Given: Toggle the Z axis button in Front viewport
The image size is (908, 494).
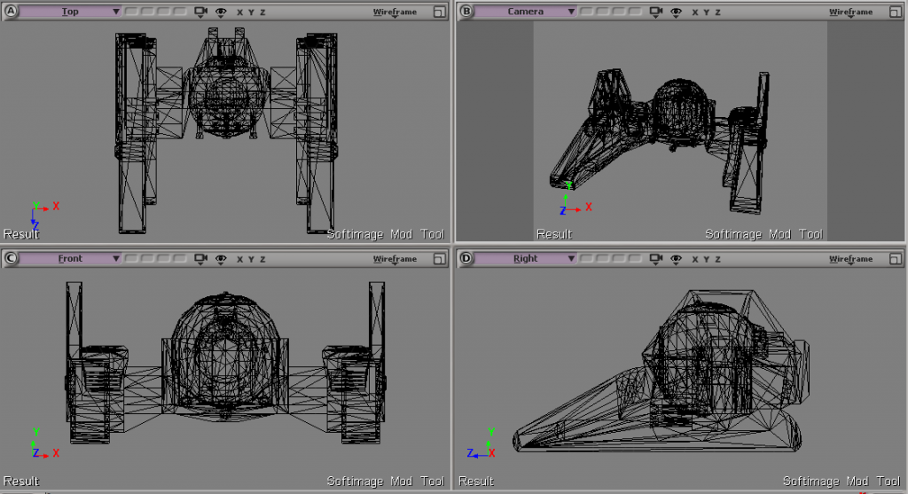Looking at the screenshot, I should coord(262,260).
